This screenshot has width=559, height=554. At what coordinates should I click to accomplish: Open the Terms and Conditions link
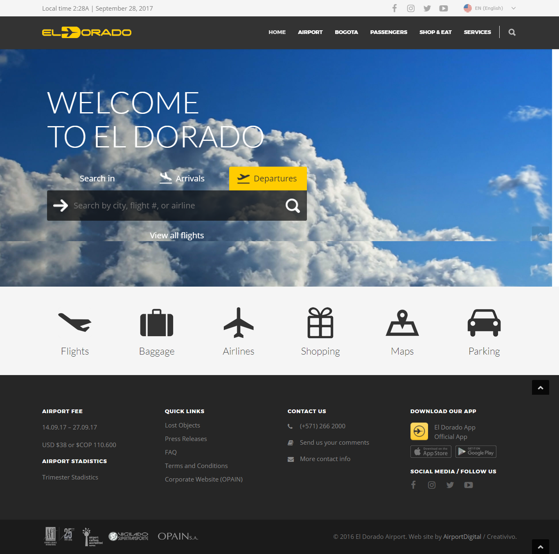[x=196, y=466]
